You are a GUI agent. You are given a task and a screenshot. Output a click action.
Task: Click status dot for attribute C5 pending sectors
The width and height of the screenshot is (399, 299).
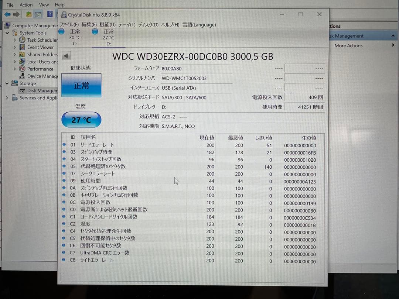click(64, 238)
